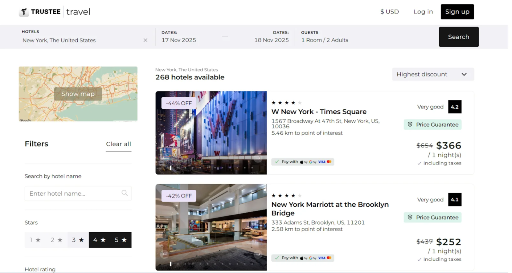
Task: Deselect the 4 star filter
Action: (x=99, y=240)
